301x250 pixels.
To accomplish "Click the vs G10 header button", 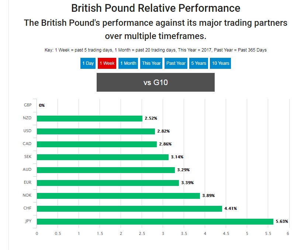I will point(155,82).
